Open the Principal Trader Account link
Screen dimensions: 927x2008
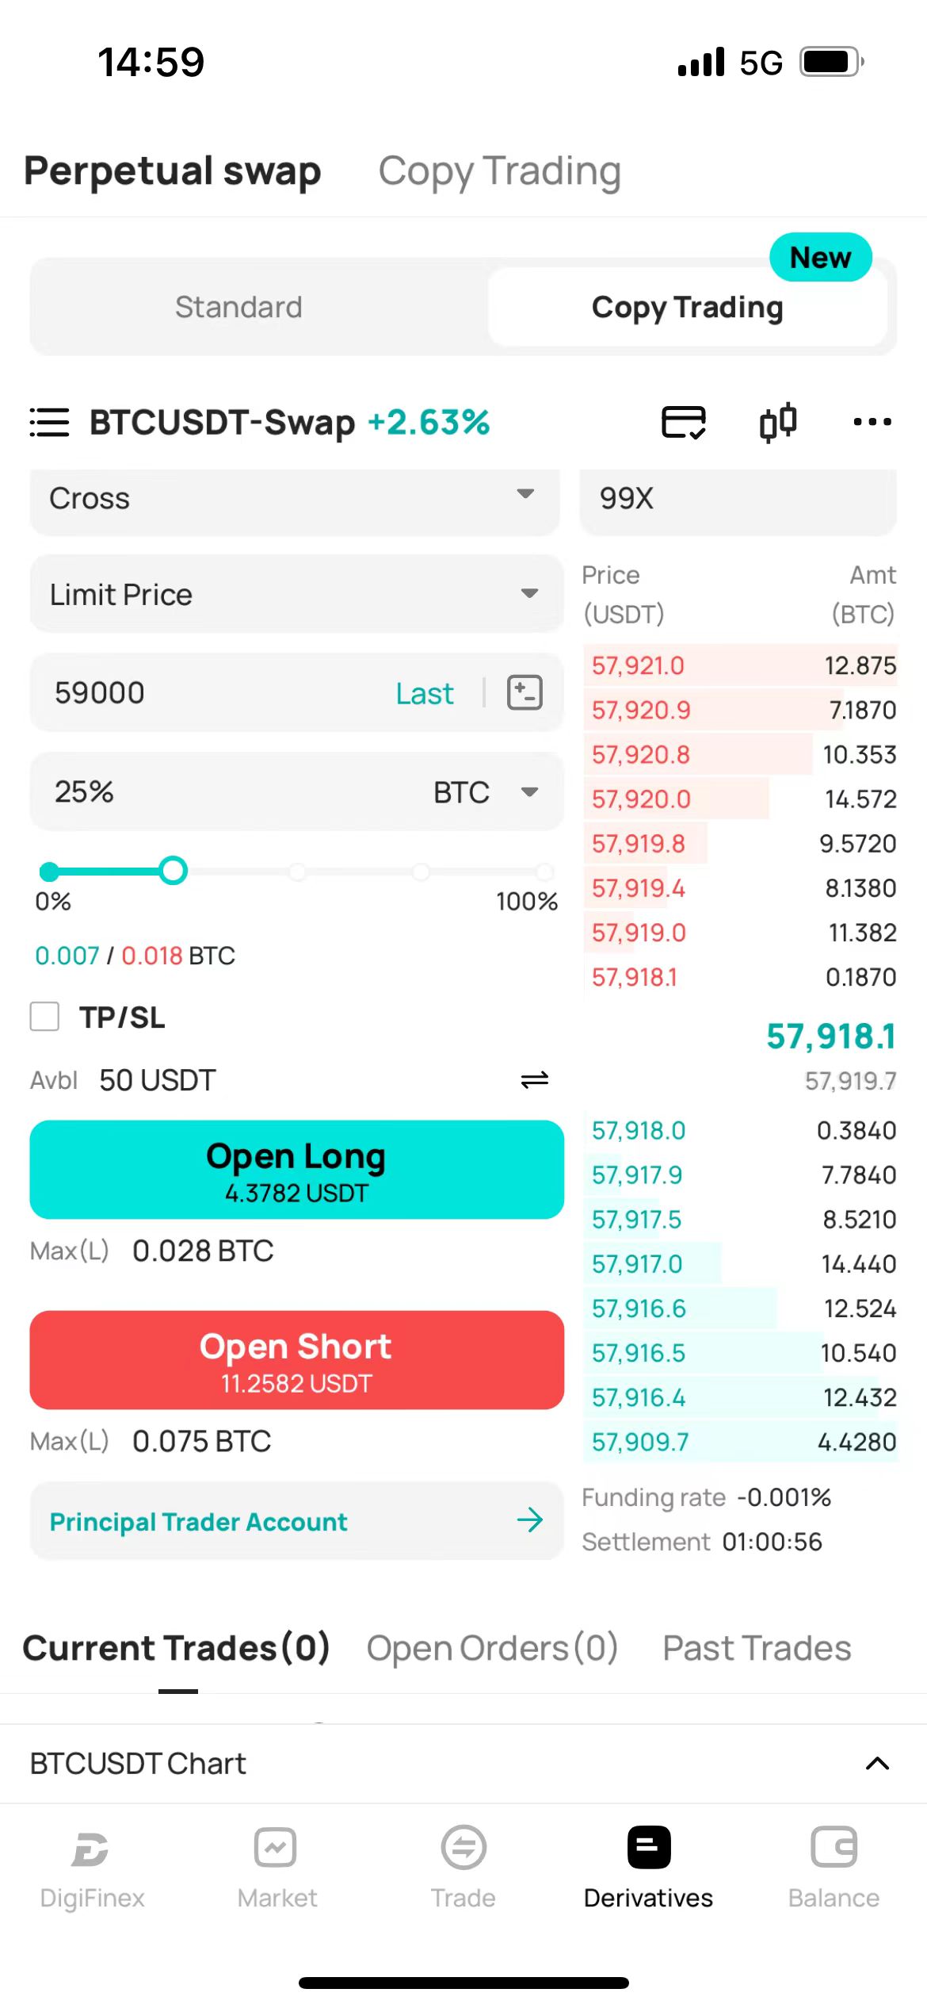click(295, 1521)
